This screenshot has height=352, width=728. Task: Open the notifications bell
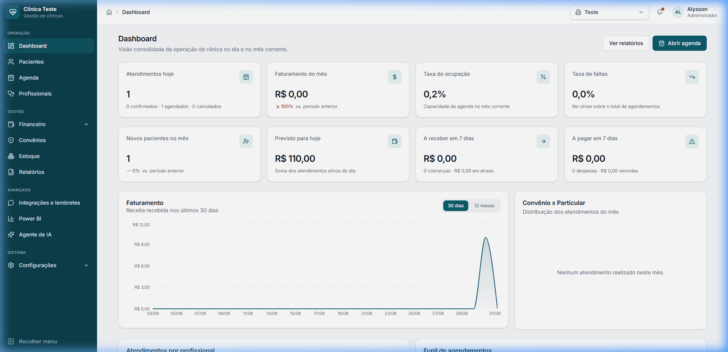660,12
